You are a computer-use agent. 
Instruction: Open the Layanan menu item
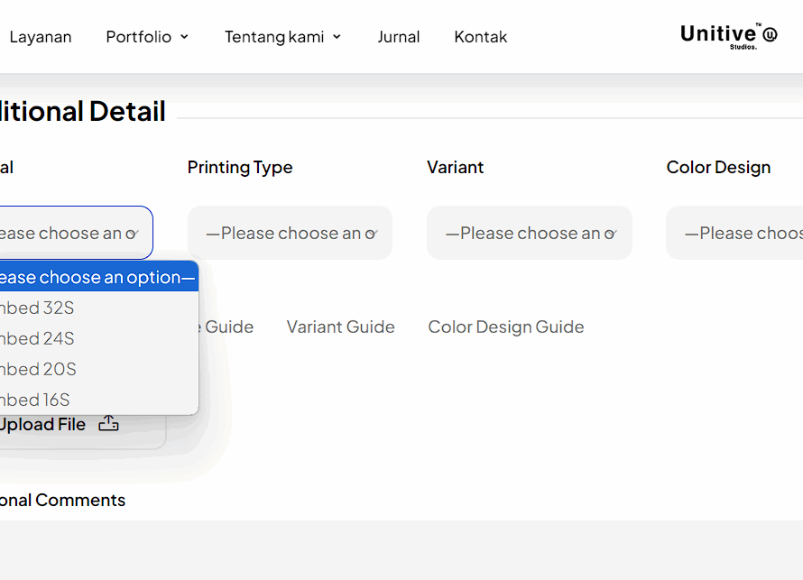coord(41,37)
